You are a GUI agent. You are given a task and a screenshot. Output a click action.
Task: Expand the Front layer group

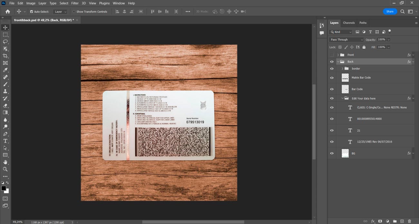click(338, 55)
